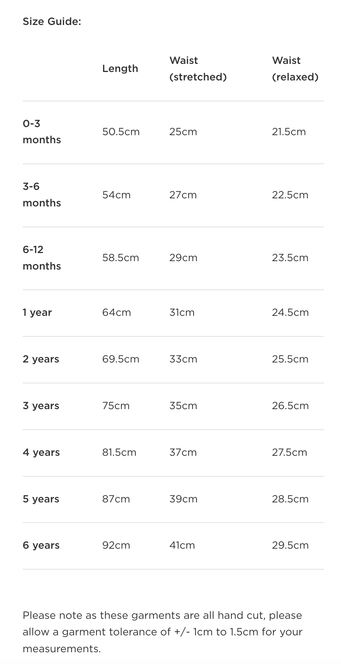
Task: Click the 4 years row label
Action: tap(41, 452)
